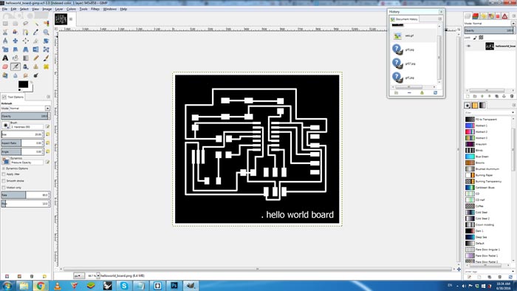Select the Heal tool
The image size is (517, 291).
(x=46, y=66)
